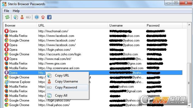The height and width of the screenshot is (108, 193).
Task: Click the Copy All context menu icon
Action: pos(49,96)
